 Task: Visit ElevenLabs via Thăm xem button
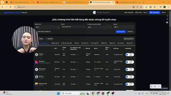(x=130, y=69)
